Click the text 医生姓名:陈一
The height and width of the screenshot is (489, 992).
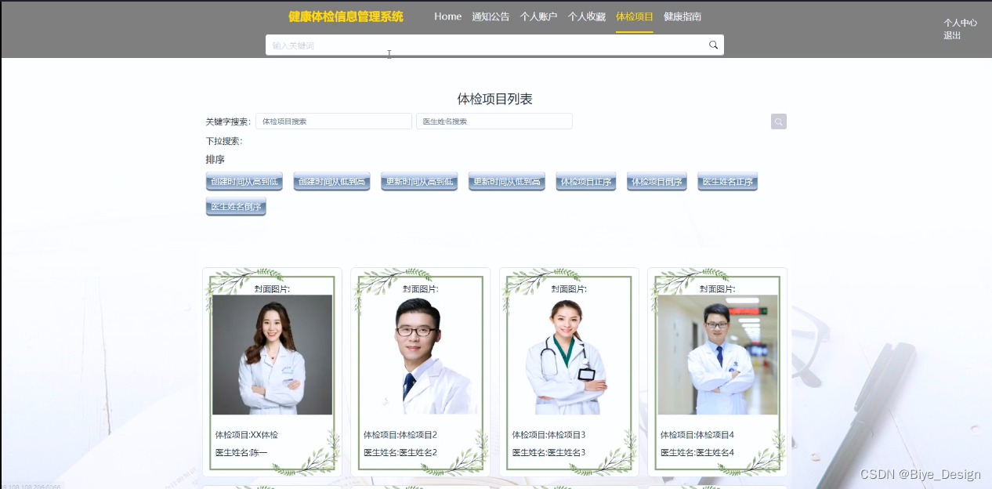241,453
